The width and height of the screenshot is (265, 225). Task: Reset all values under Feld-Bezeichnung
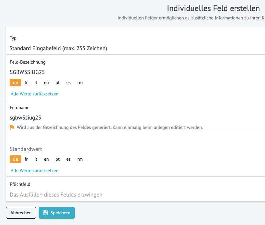click(x=34, y=94)
